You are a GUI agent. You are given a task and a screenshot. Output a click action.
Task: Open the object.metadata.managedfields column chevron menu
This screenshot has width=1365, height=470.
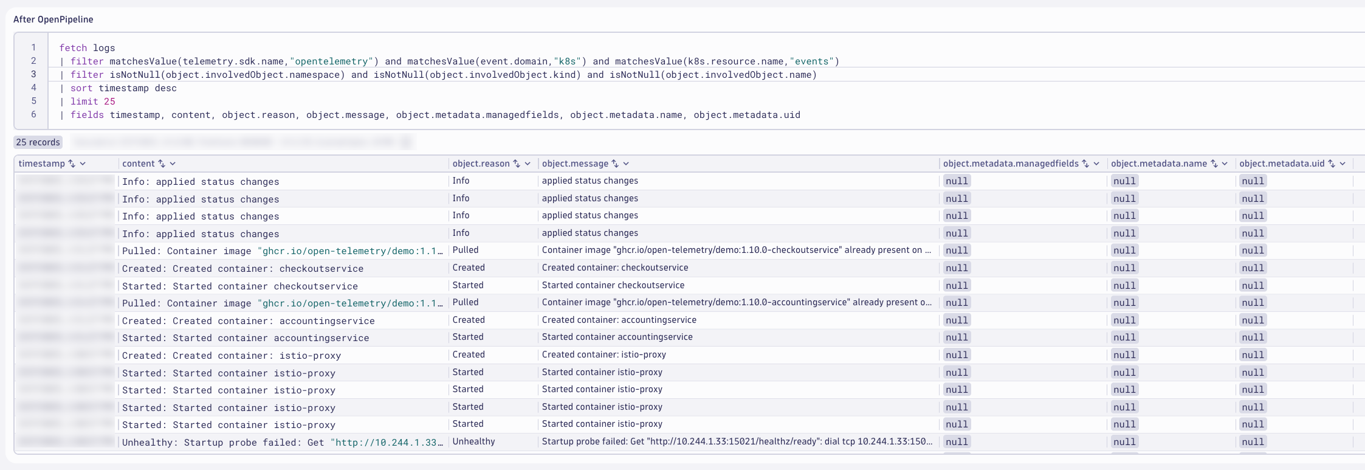coord(1096,164)
